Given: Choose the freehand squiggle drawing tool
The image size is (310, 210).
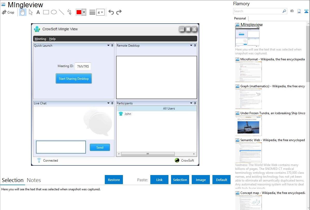Looking at the screenshot, I should click(69, 12).
